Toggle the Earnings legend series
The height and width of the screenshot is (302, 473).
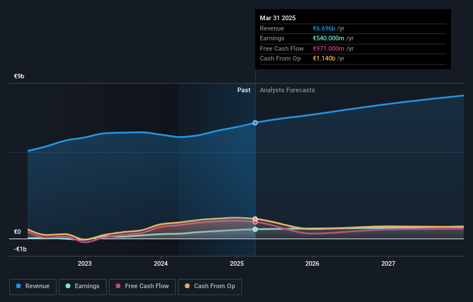(82, 286)
